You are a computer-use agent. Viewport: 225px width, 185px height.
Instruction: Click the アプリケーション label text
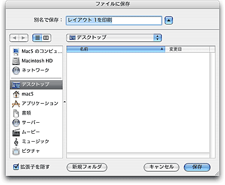40,103
